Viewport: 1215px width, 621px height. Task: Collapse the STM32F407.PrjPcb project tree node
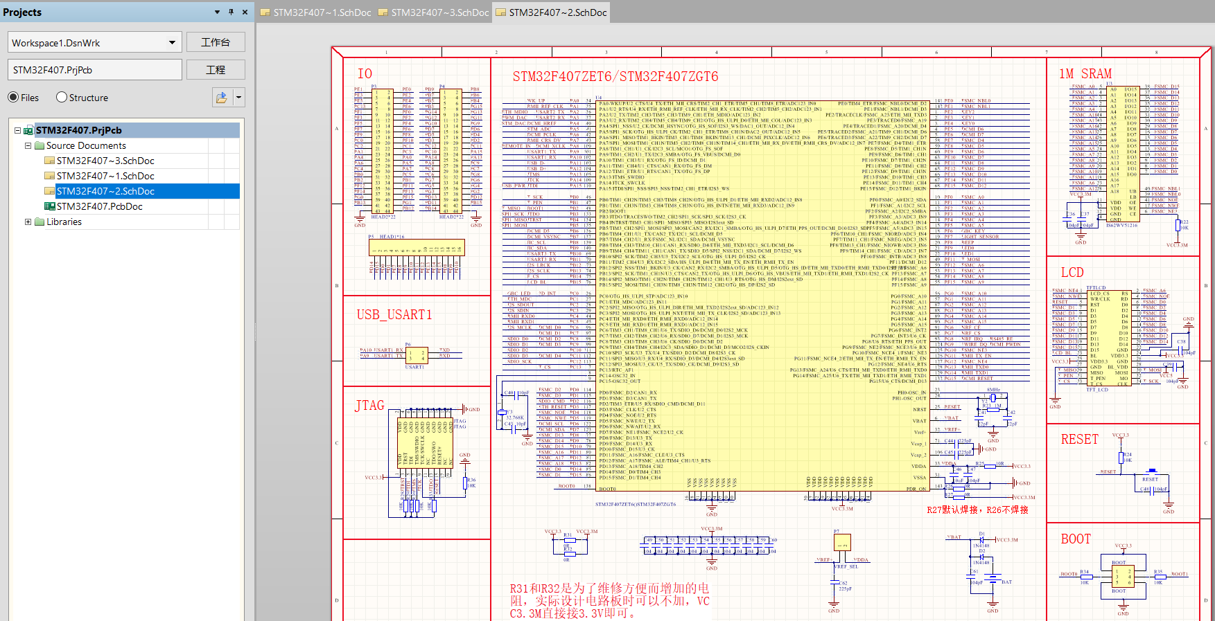click(18, 130)
